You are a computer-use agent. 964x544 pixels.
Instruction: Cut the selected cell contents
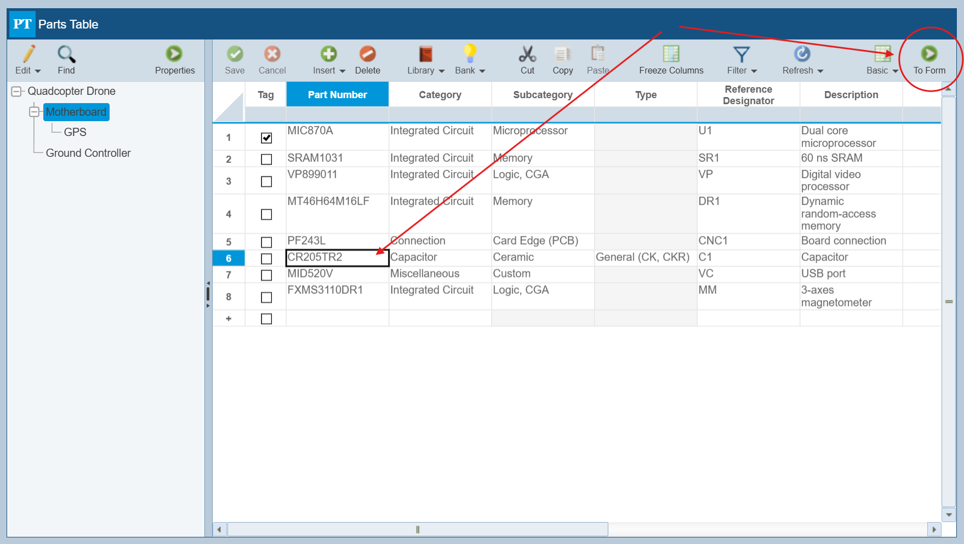click(x=527, y=59)
